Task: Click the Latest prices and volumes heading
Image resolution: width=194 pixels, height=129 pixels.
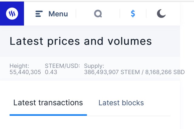Action: pyautogui.click(x=81, y=41)
